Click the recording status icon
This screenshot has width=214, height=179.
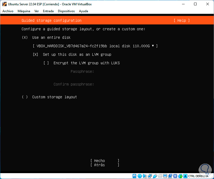point(170,176)
